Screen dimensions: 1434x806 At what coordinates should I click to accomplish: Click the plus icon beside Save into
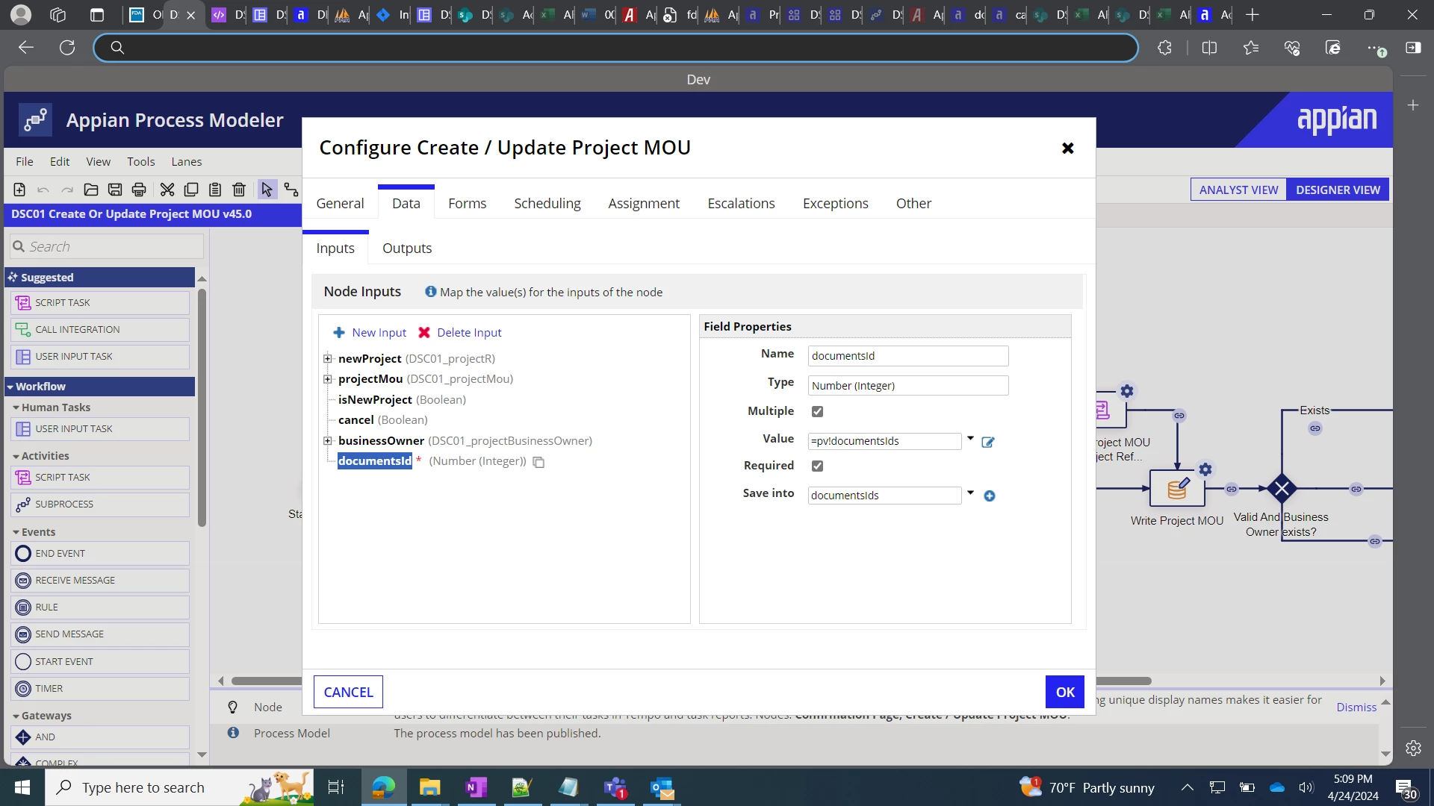click(x=990, y=496)
